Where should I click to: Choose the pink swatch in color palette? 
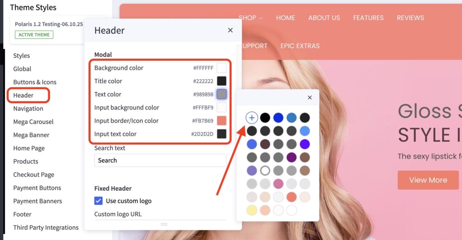278,184
